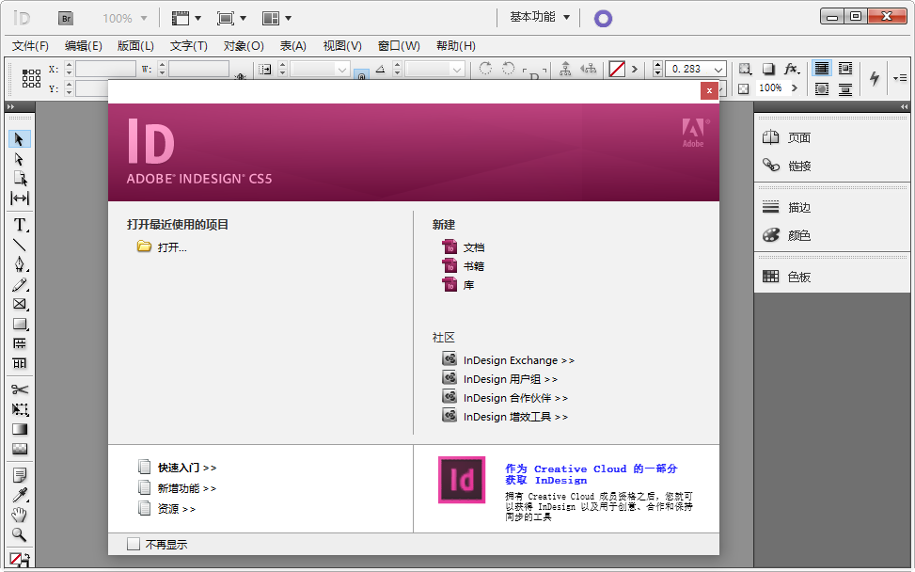This screenshot has width=915, height=572.
Task: Select the Type tool
Action: click(x=19, y=225)
